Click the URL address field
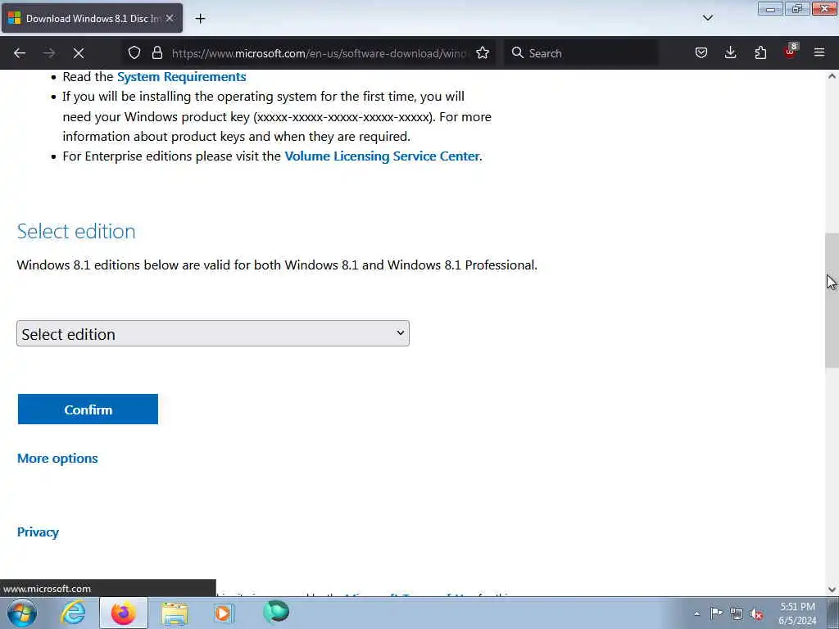 click(x=320, y=53)
